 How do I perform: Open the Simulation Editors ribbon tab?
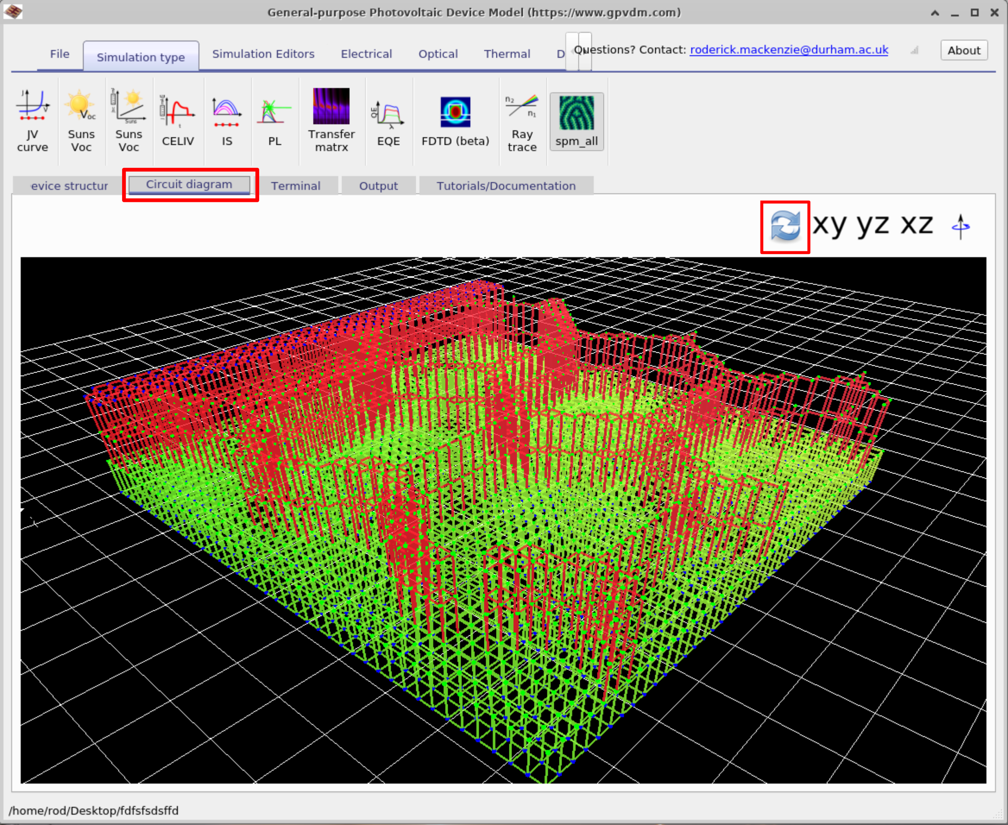263,54
